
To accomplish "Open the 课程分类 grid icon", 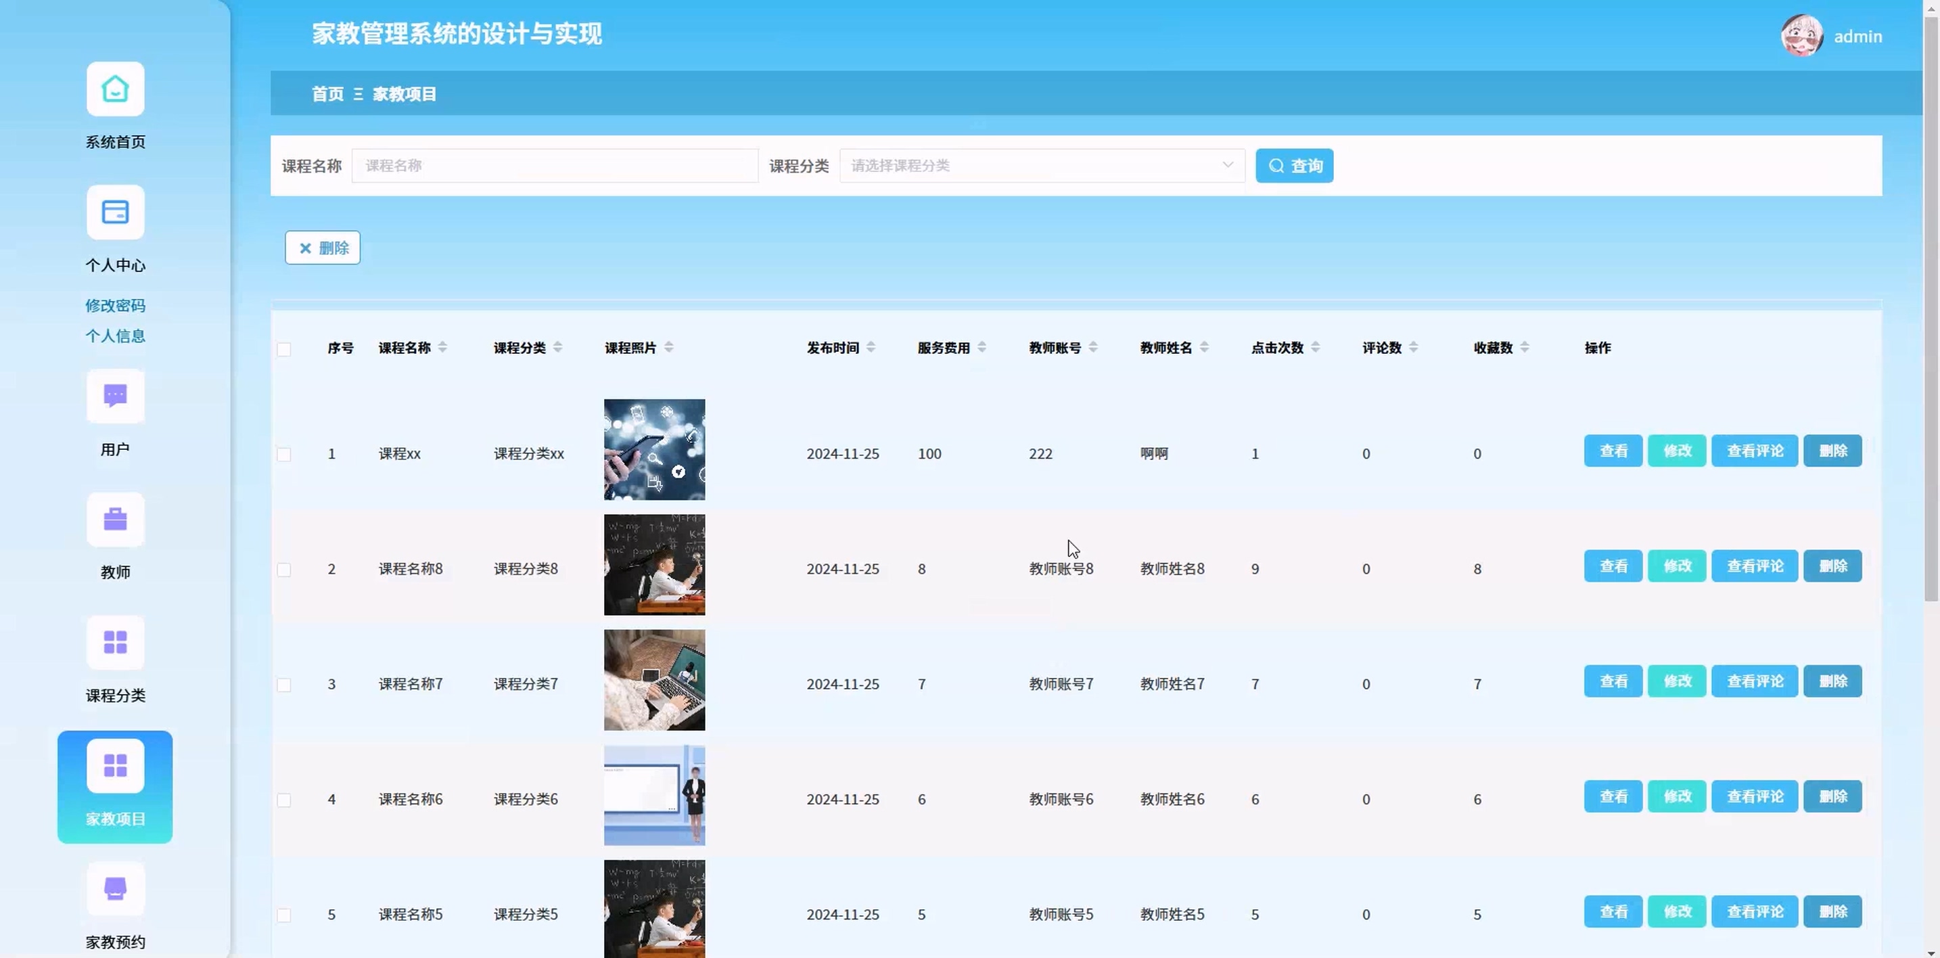I will [x=115, y=643].
